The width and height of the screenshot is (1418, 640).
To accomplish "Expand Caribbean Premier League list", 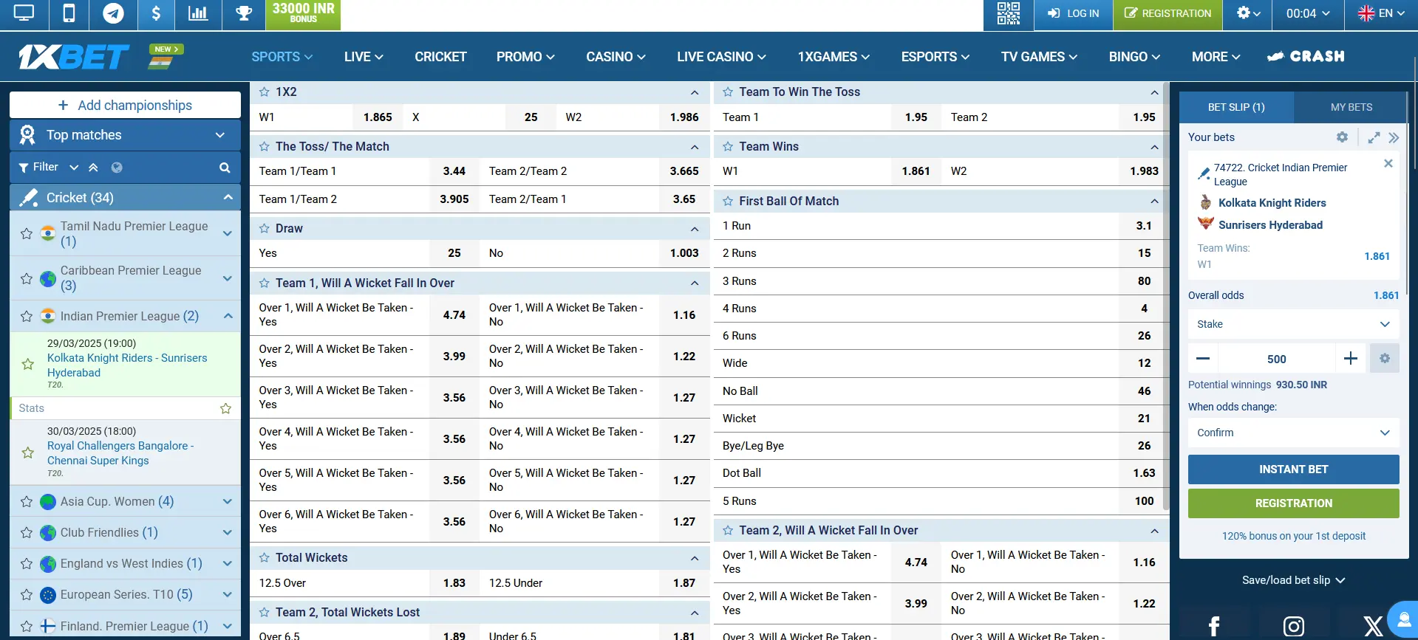I will 227,278.
